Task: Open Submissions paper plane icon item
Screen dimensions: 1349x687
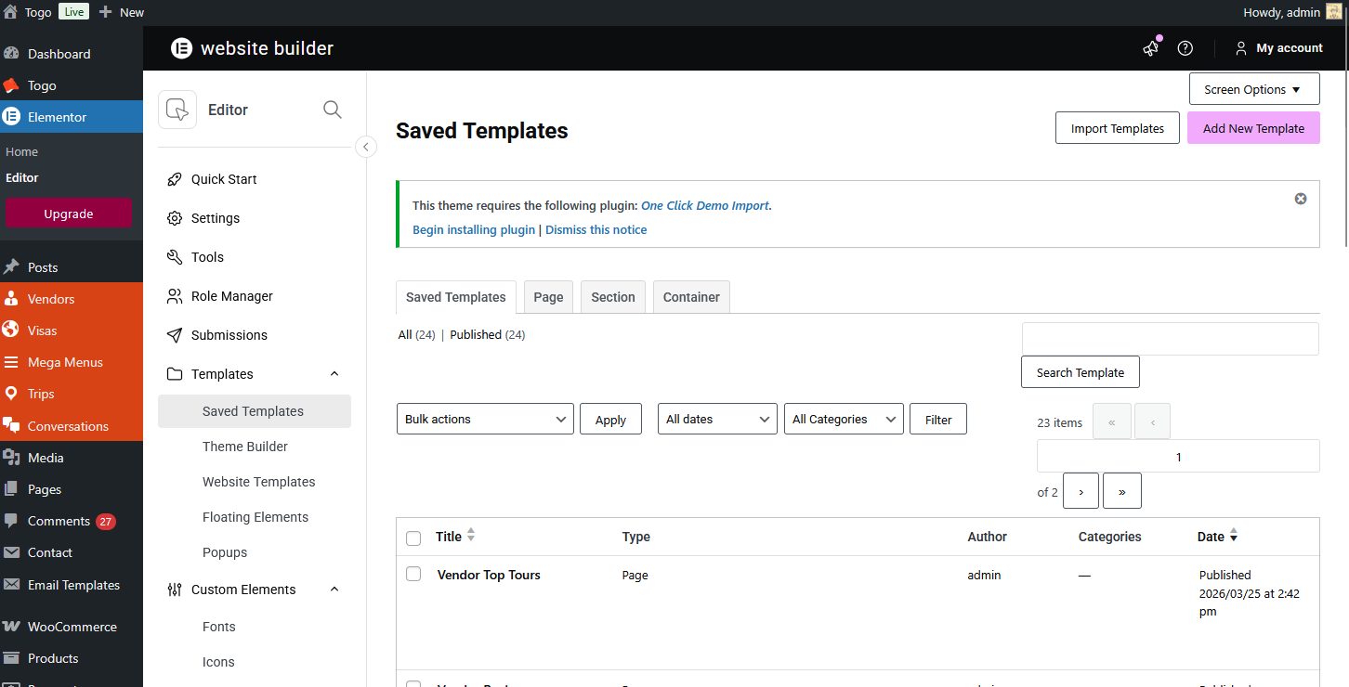Action: [x=175, y=335]
